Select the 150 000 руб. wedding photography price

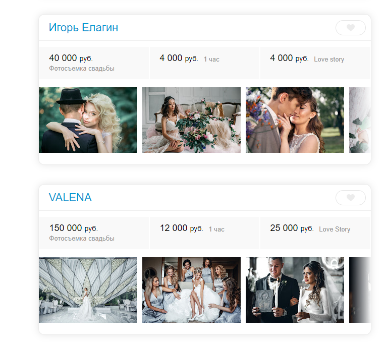pos(94,233)
